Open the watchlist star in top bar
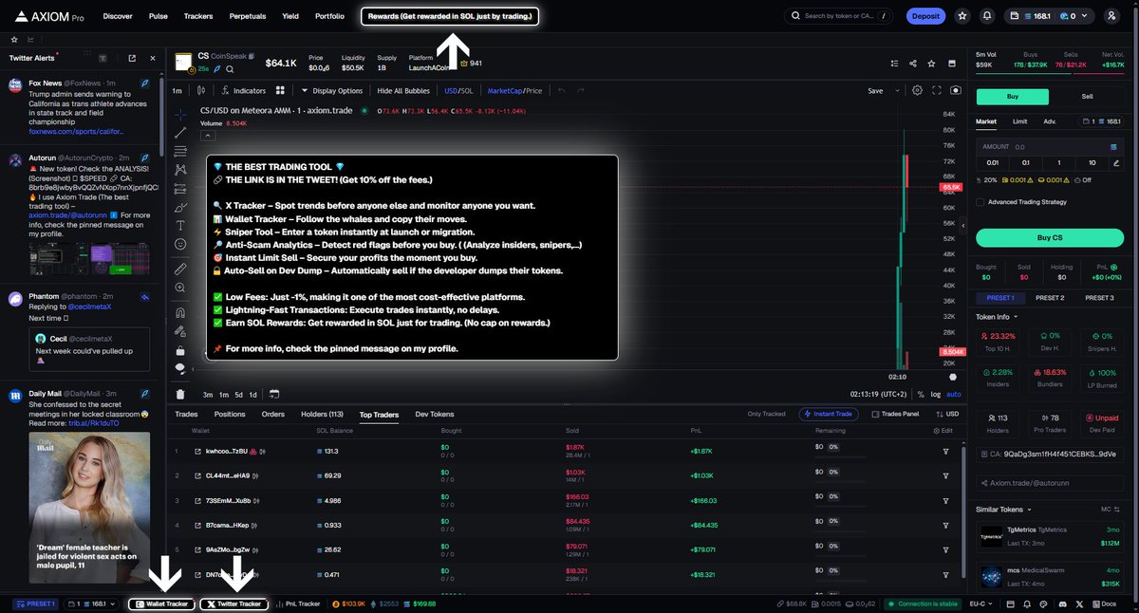The height and width of the screenshot is (613, 1139). (962, 16)
